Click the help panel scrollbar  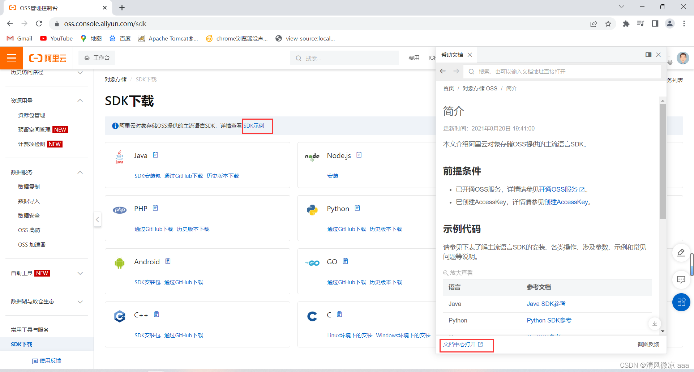pyautogui.click(x=663, y=162)
